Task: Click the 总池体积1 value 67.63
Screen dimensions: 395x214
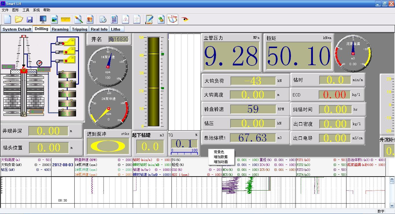Action: (253, 138)
